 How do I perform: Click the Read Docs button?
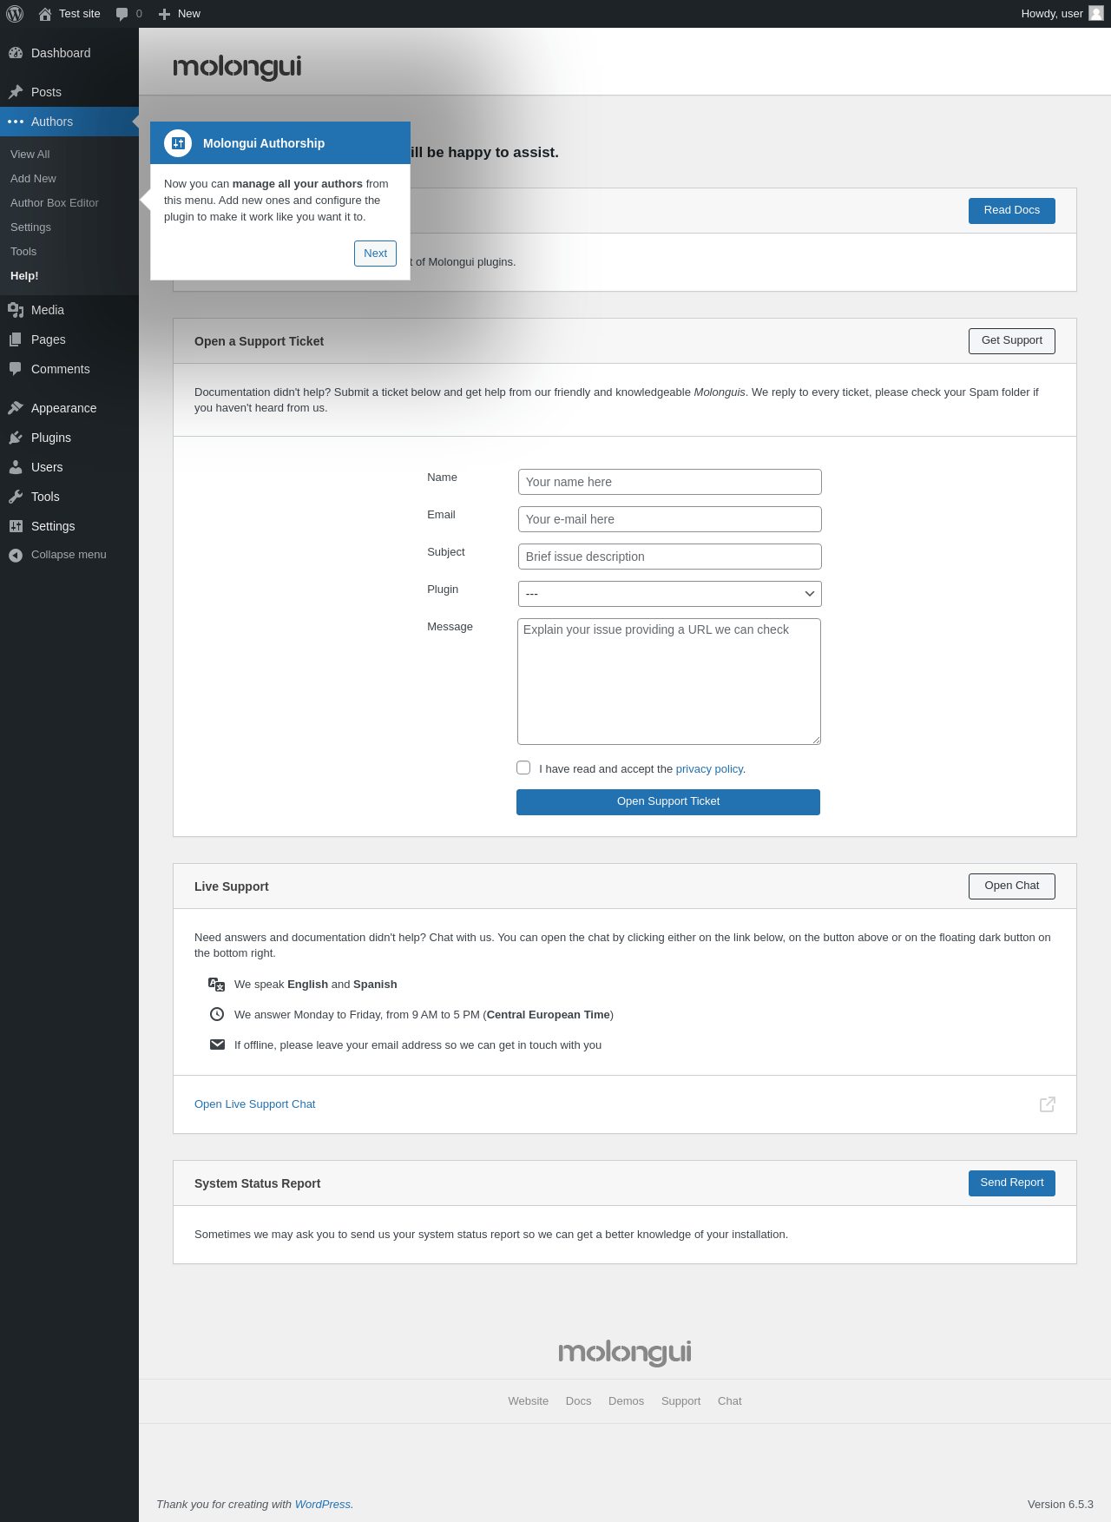(1012, 211)
